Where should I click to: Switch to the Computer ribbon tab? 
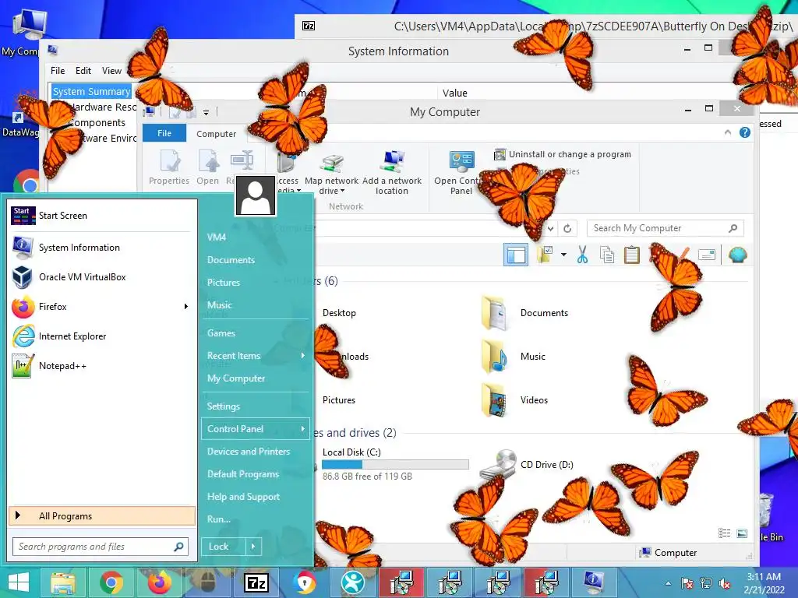click(217, 134)
